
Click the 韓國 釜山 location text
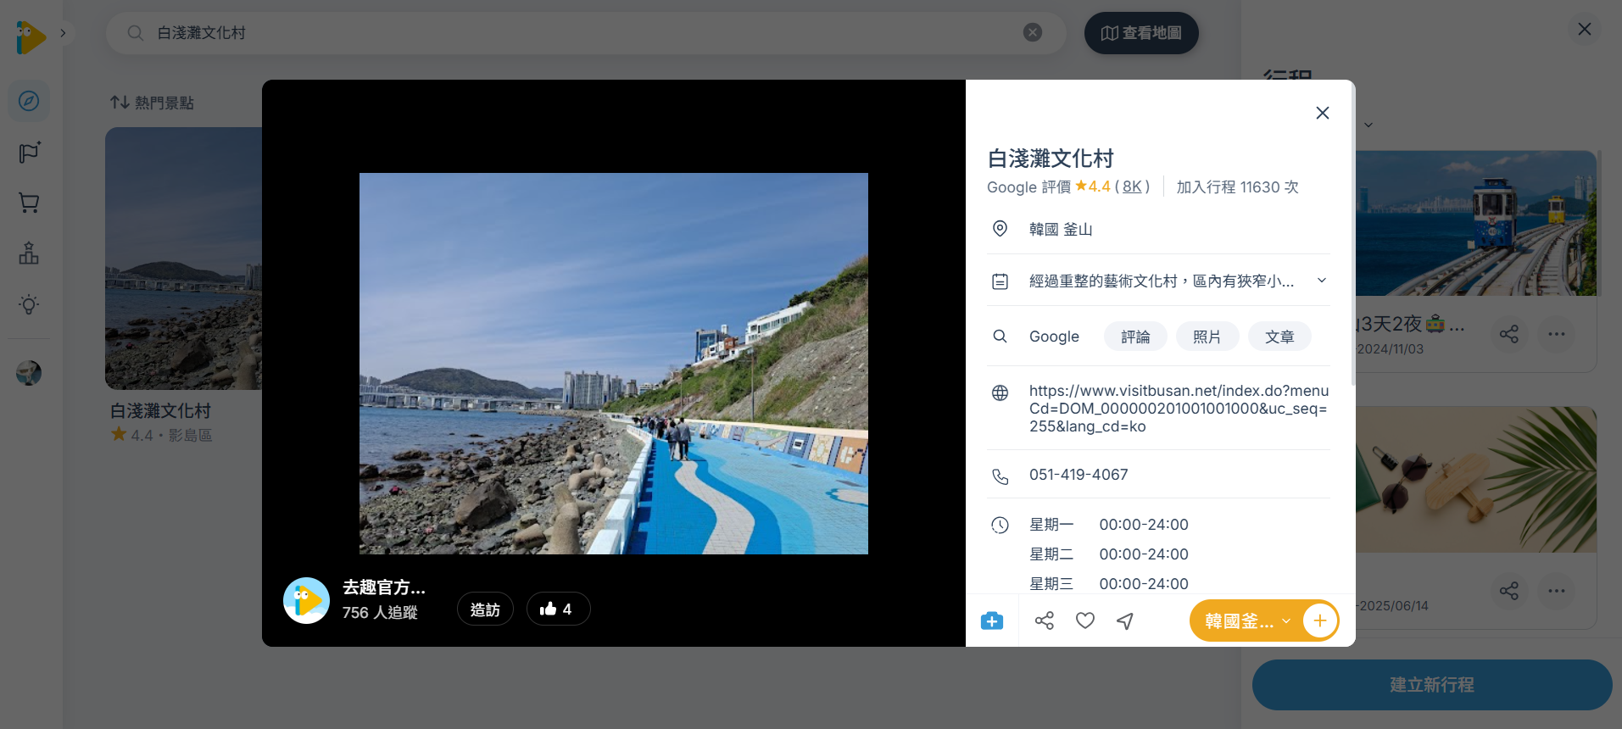coord(1061,230)
